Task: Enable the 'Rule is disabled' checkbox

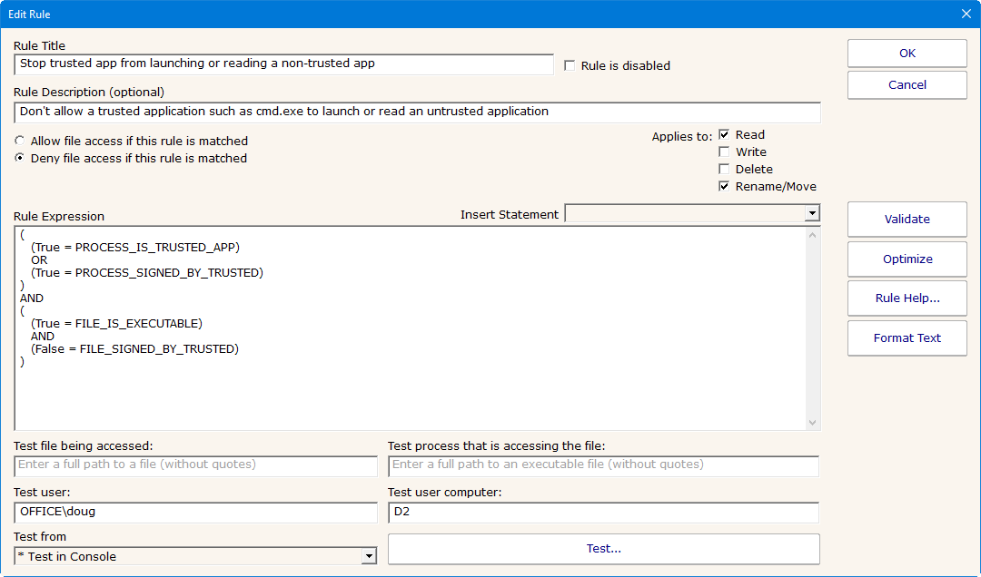Action: pos(570,65)
